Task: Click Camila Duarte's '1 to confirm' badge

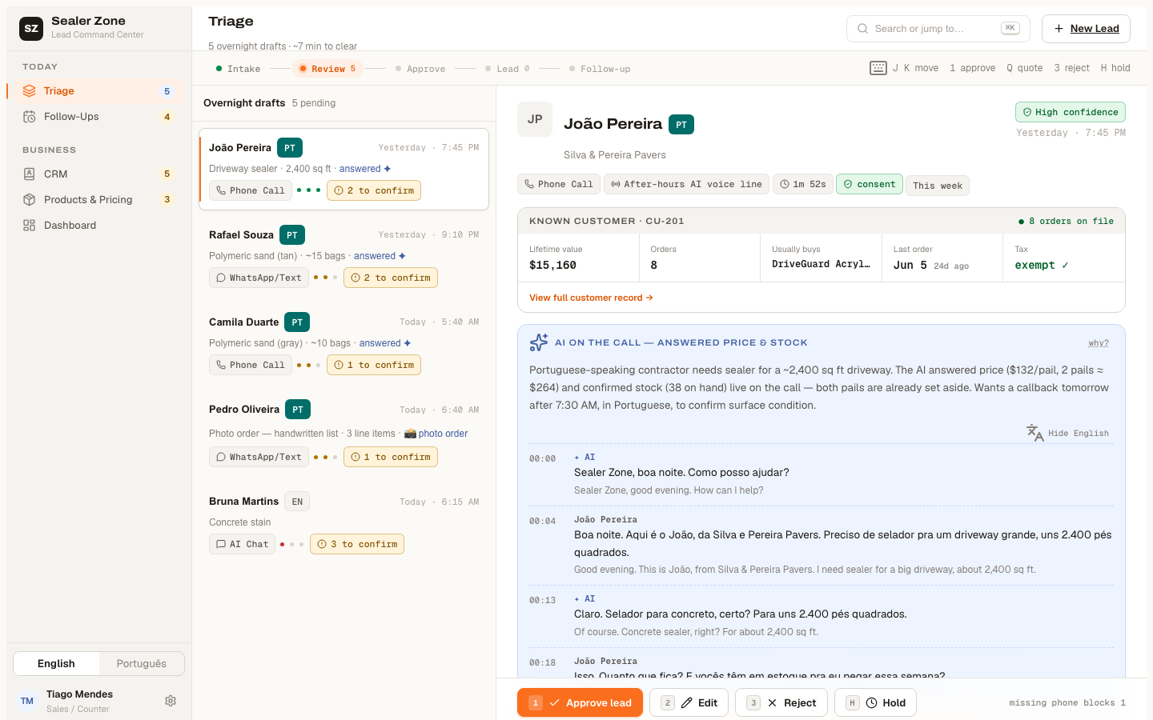Action: (x=374, y=365)
